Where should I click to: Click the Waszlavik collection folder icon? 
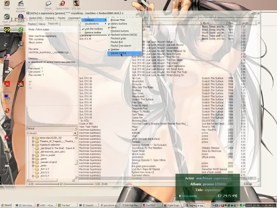(x=37, y=145)
